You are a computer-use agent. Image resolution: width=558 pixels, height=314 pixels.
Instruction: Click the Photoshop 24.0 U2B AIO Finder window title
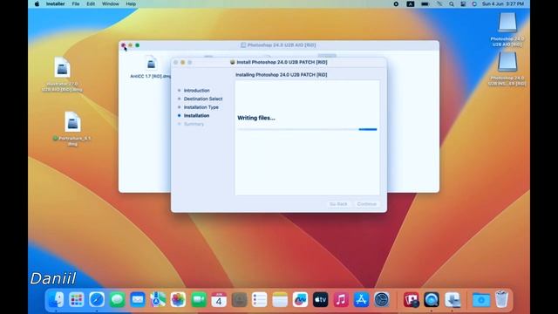pos(282,45)
